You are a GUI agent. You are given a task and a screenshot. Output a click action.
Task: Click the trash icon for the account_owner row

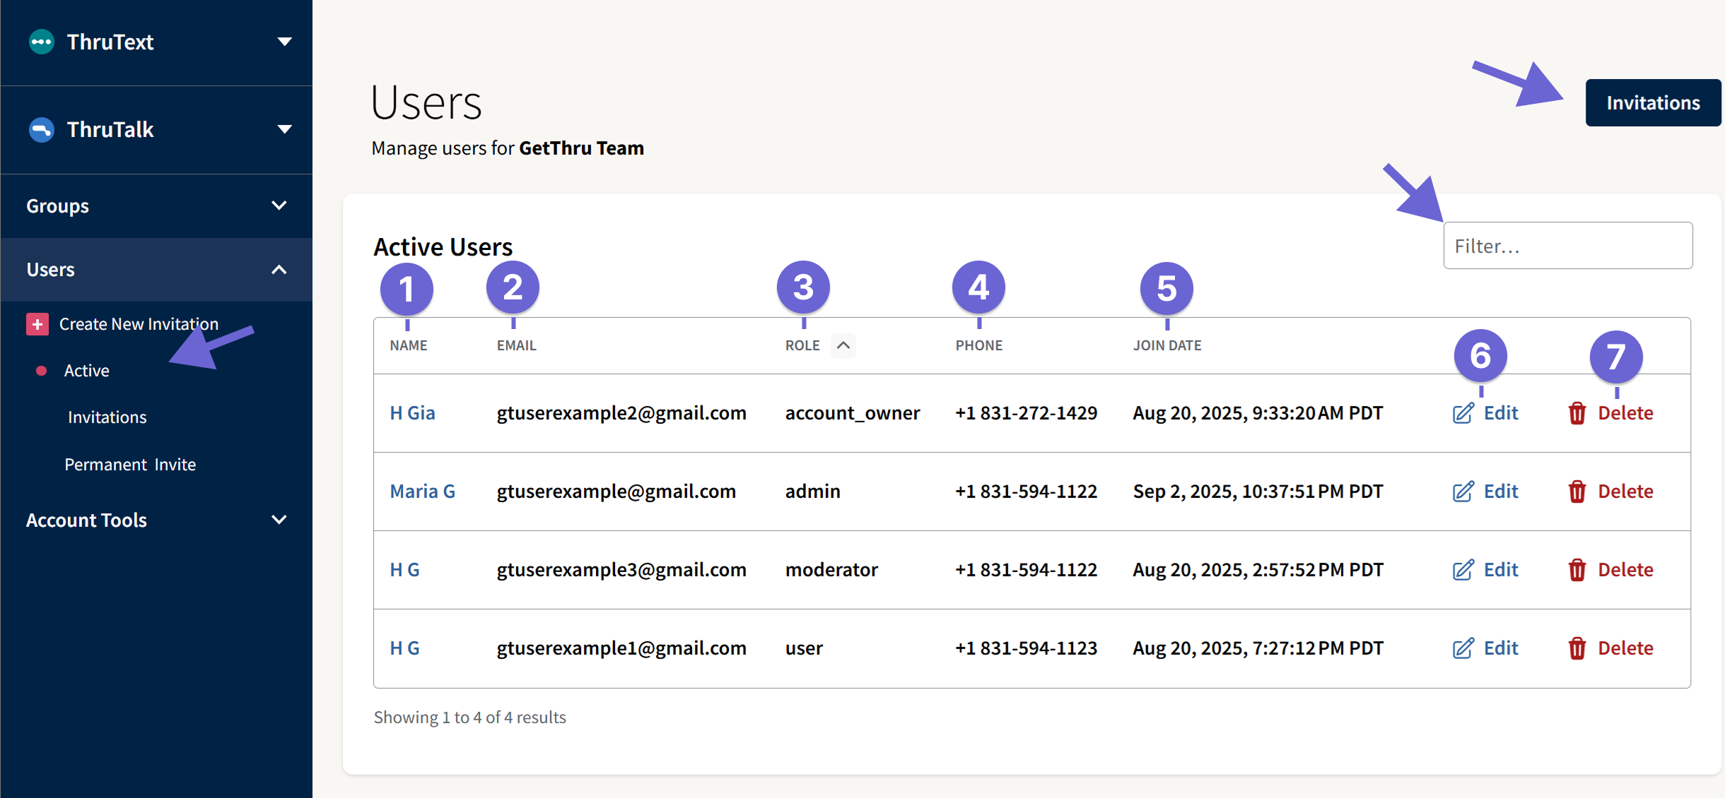tap(1577, 412)
